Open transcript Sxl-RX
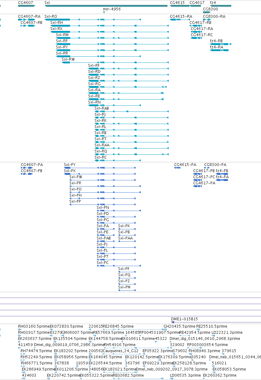The width and height of the screenshot is (261, 380). pyautogui.click(x=56, y=28)
